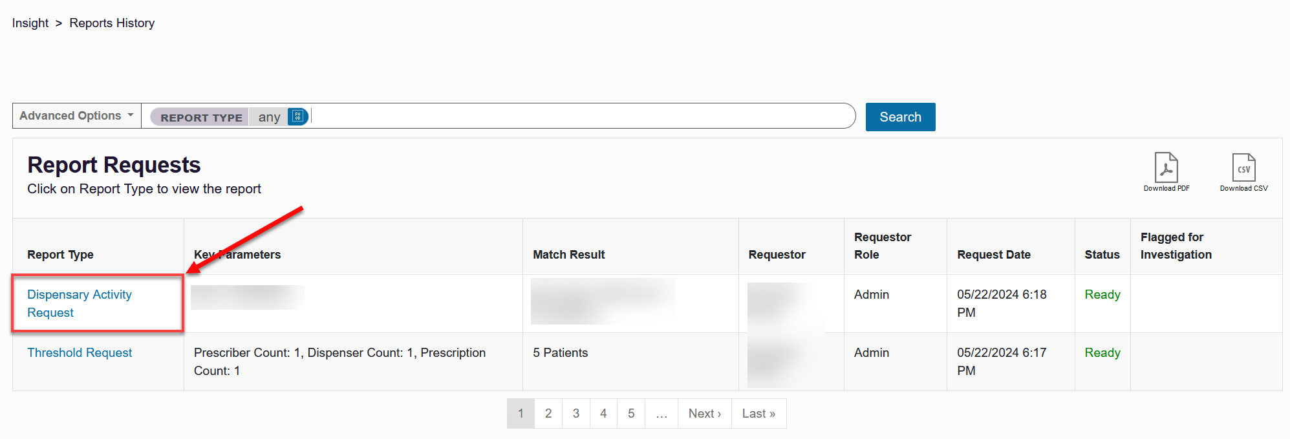Jump to the last page with 'Last »'
This screenshot has width=1290, height=439.
758,413
